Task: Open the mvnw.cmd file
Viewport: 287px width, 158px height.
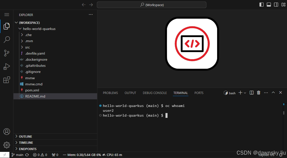Action: (x=55, y=84)
